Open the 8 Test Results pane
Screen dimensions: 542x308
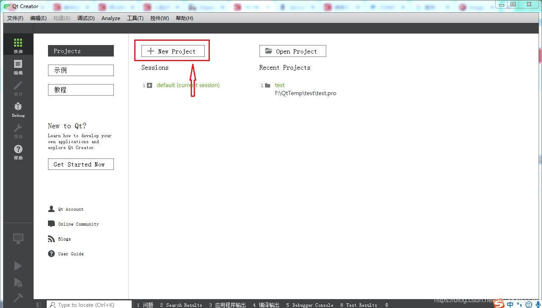[x=359, y=305]
